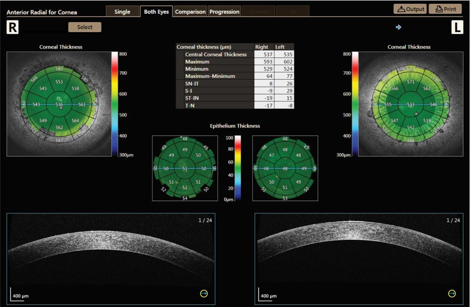
Task: Click the L left eye indicator icon
Action: 457,27
